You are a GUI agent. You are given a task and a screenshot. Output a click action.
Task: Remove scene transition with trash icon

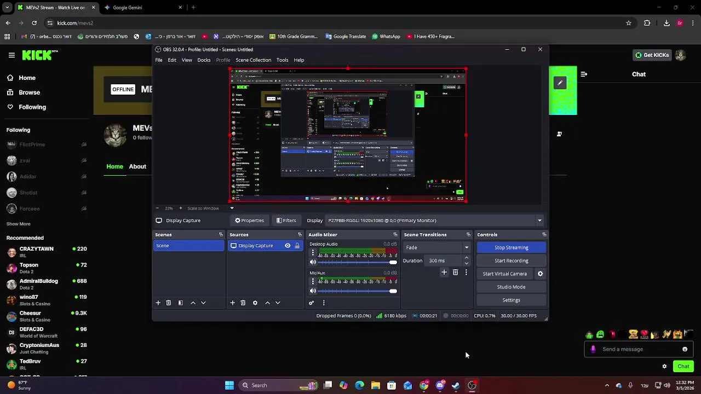(x=455, y=272)
